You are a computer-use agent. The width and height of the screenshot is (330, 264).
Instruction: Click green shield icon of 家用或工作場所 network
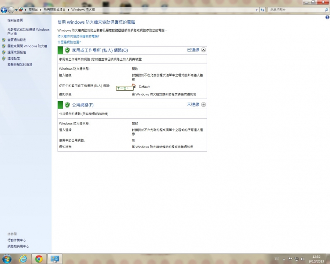[67, 50]
